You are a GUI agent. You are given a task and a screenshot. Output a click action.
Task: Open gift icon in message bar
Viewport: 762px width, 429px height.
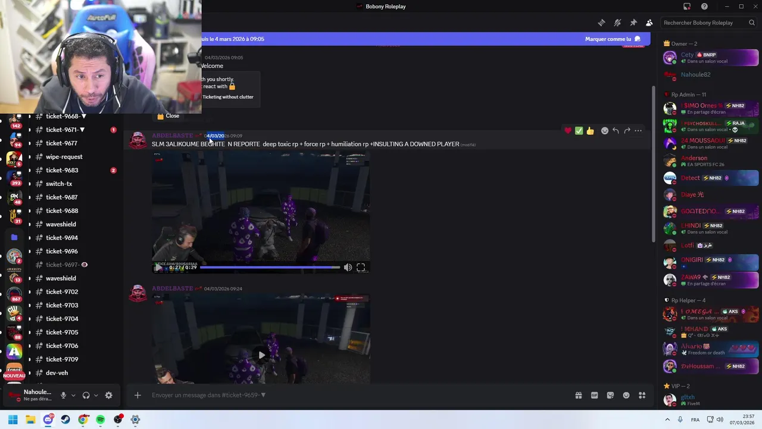click(578, 395)
